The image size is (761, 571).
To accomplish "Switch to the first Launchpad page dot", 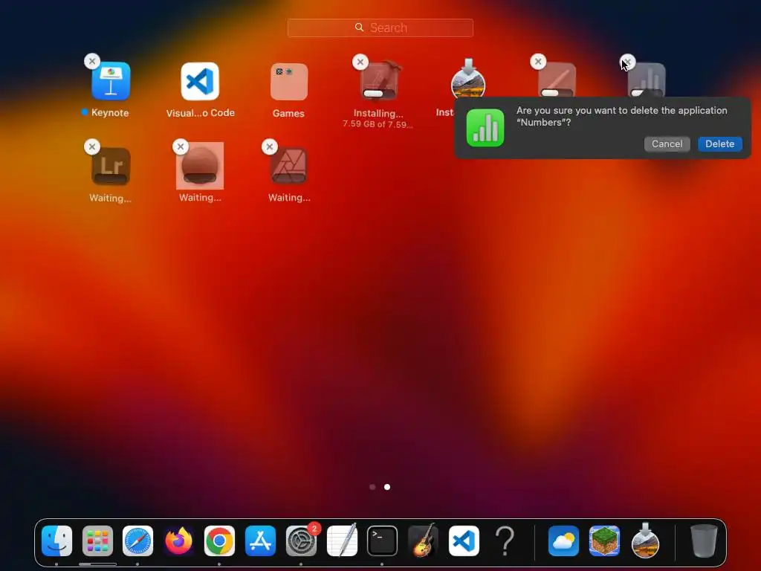I will 372,486.
